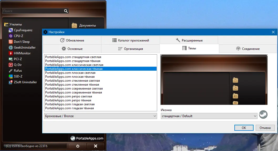The image size is (278, 151).
Task: Click the CPU-Z app icon
Action: 11,36
